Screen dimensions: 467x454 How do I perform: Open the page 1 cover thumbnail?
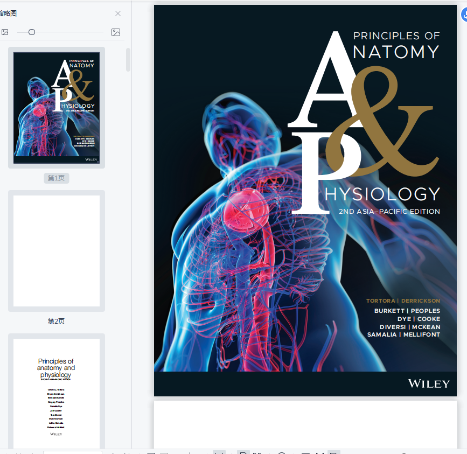coord(57,108)
